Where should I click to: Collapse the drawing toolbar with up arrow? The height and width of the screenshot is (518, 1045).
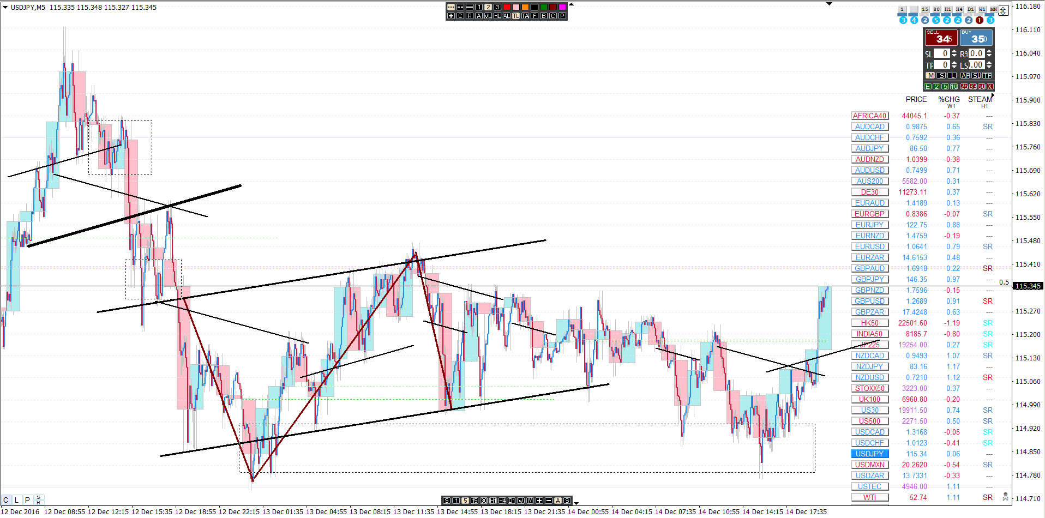571,4
